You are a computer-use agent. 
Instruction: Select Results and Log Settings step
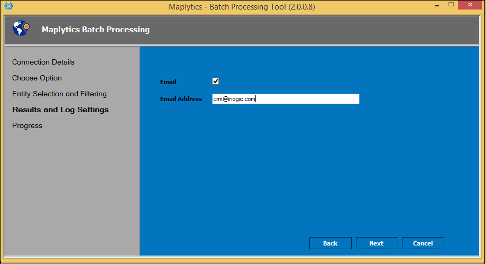coord(60,110)
